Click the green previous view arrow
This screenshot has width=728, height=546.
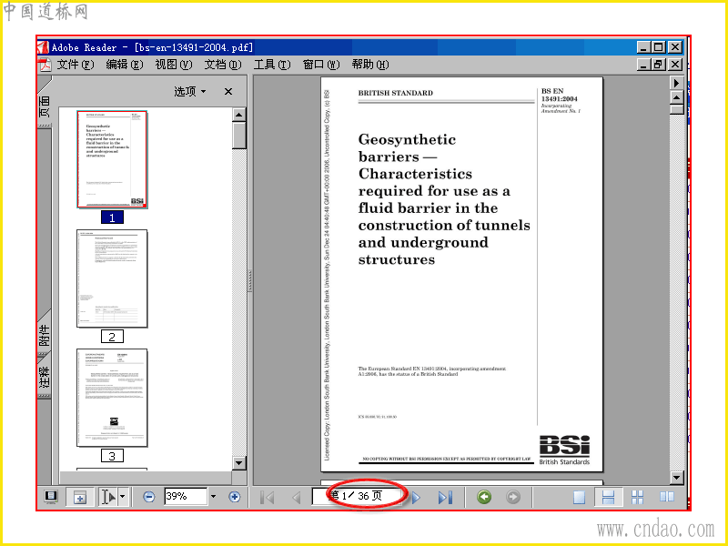484,497
